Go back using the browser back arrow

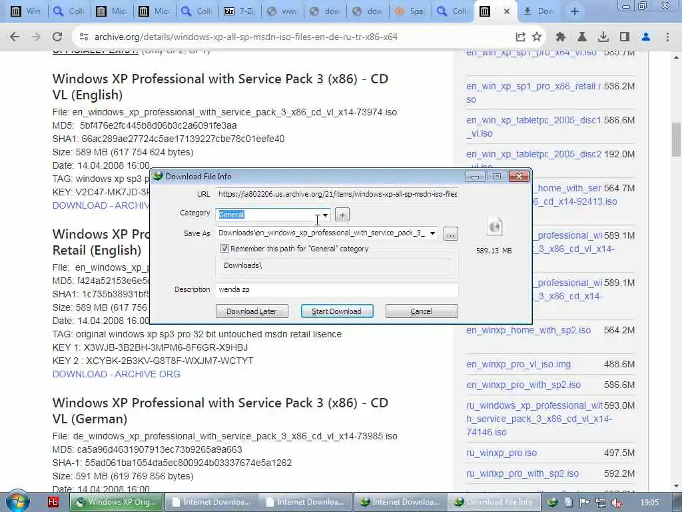pos(15,37)
